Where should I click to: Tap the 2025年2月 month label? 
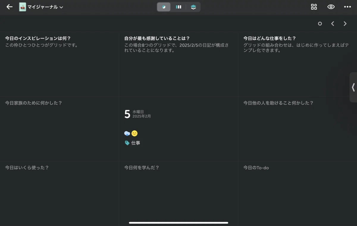(x=142, y=116)
